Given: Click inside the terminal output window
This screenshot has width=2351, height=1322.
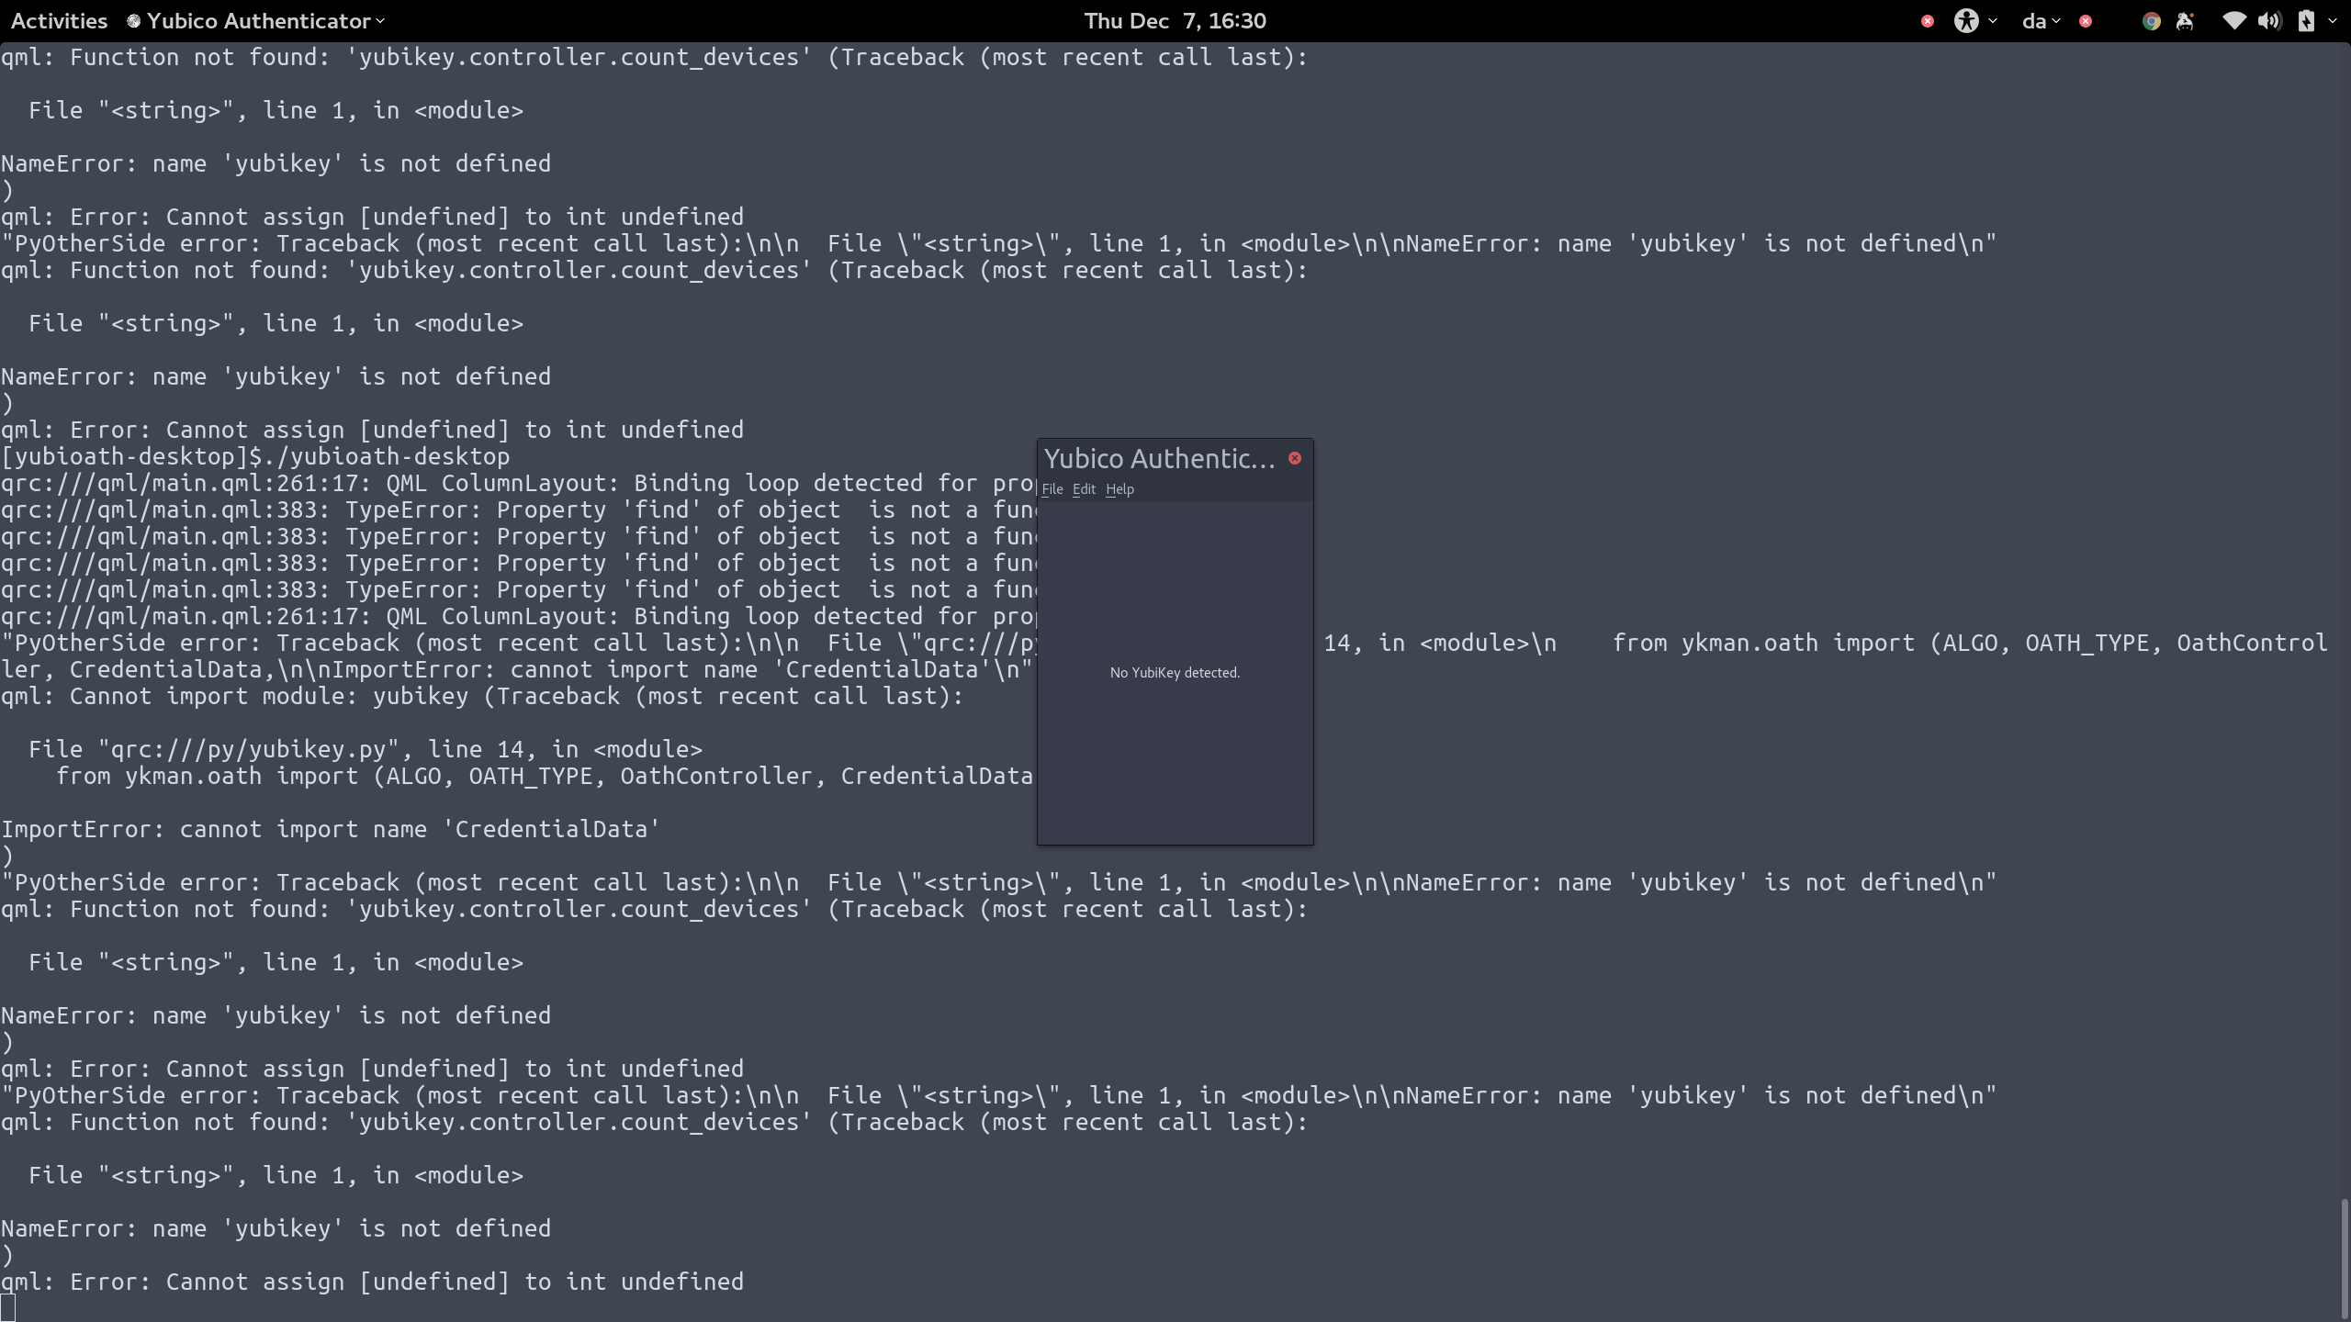Looking at the screenshot, I should (551, 1010).
